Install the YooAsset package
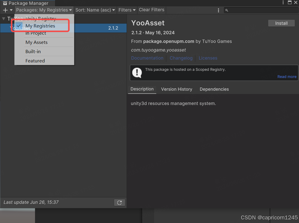299x223 pixels. point(281,23)
